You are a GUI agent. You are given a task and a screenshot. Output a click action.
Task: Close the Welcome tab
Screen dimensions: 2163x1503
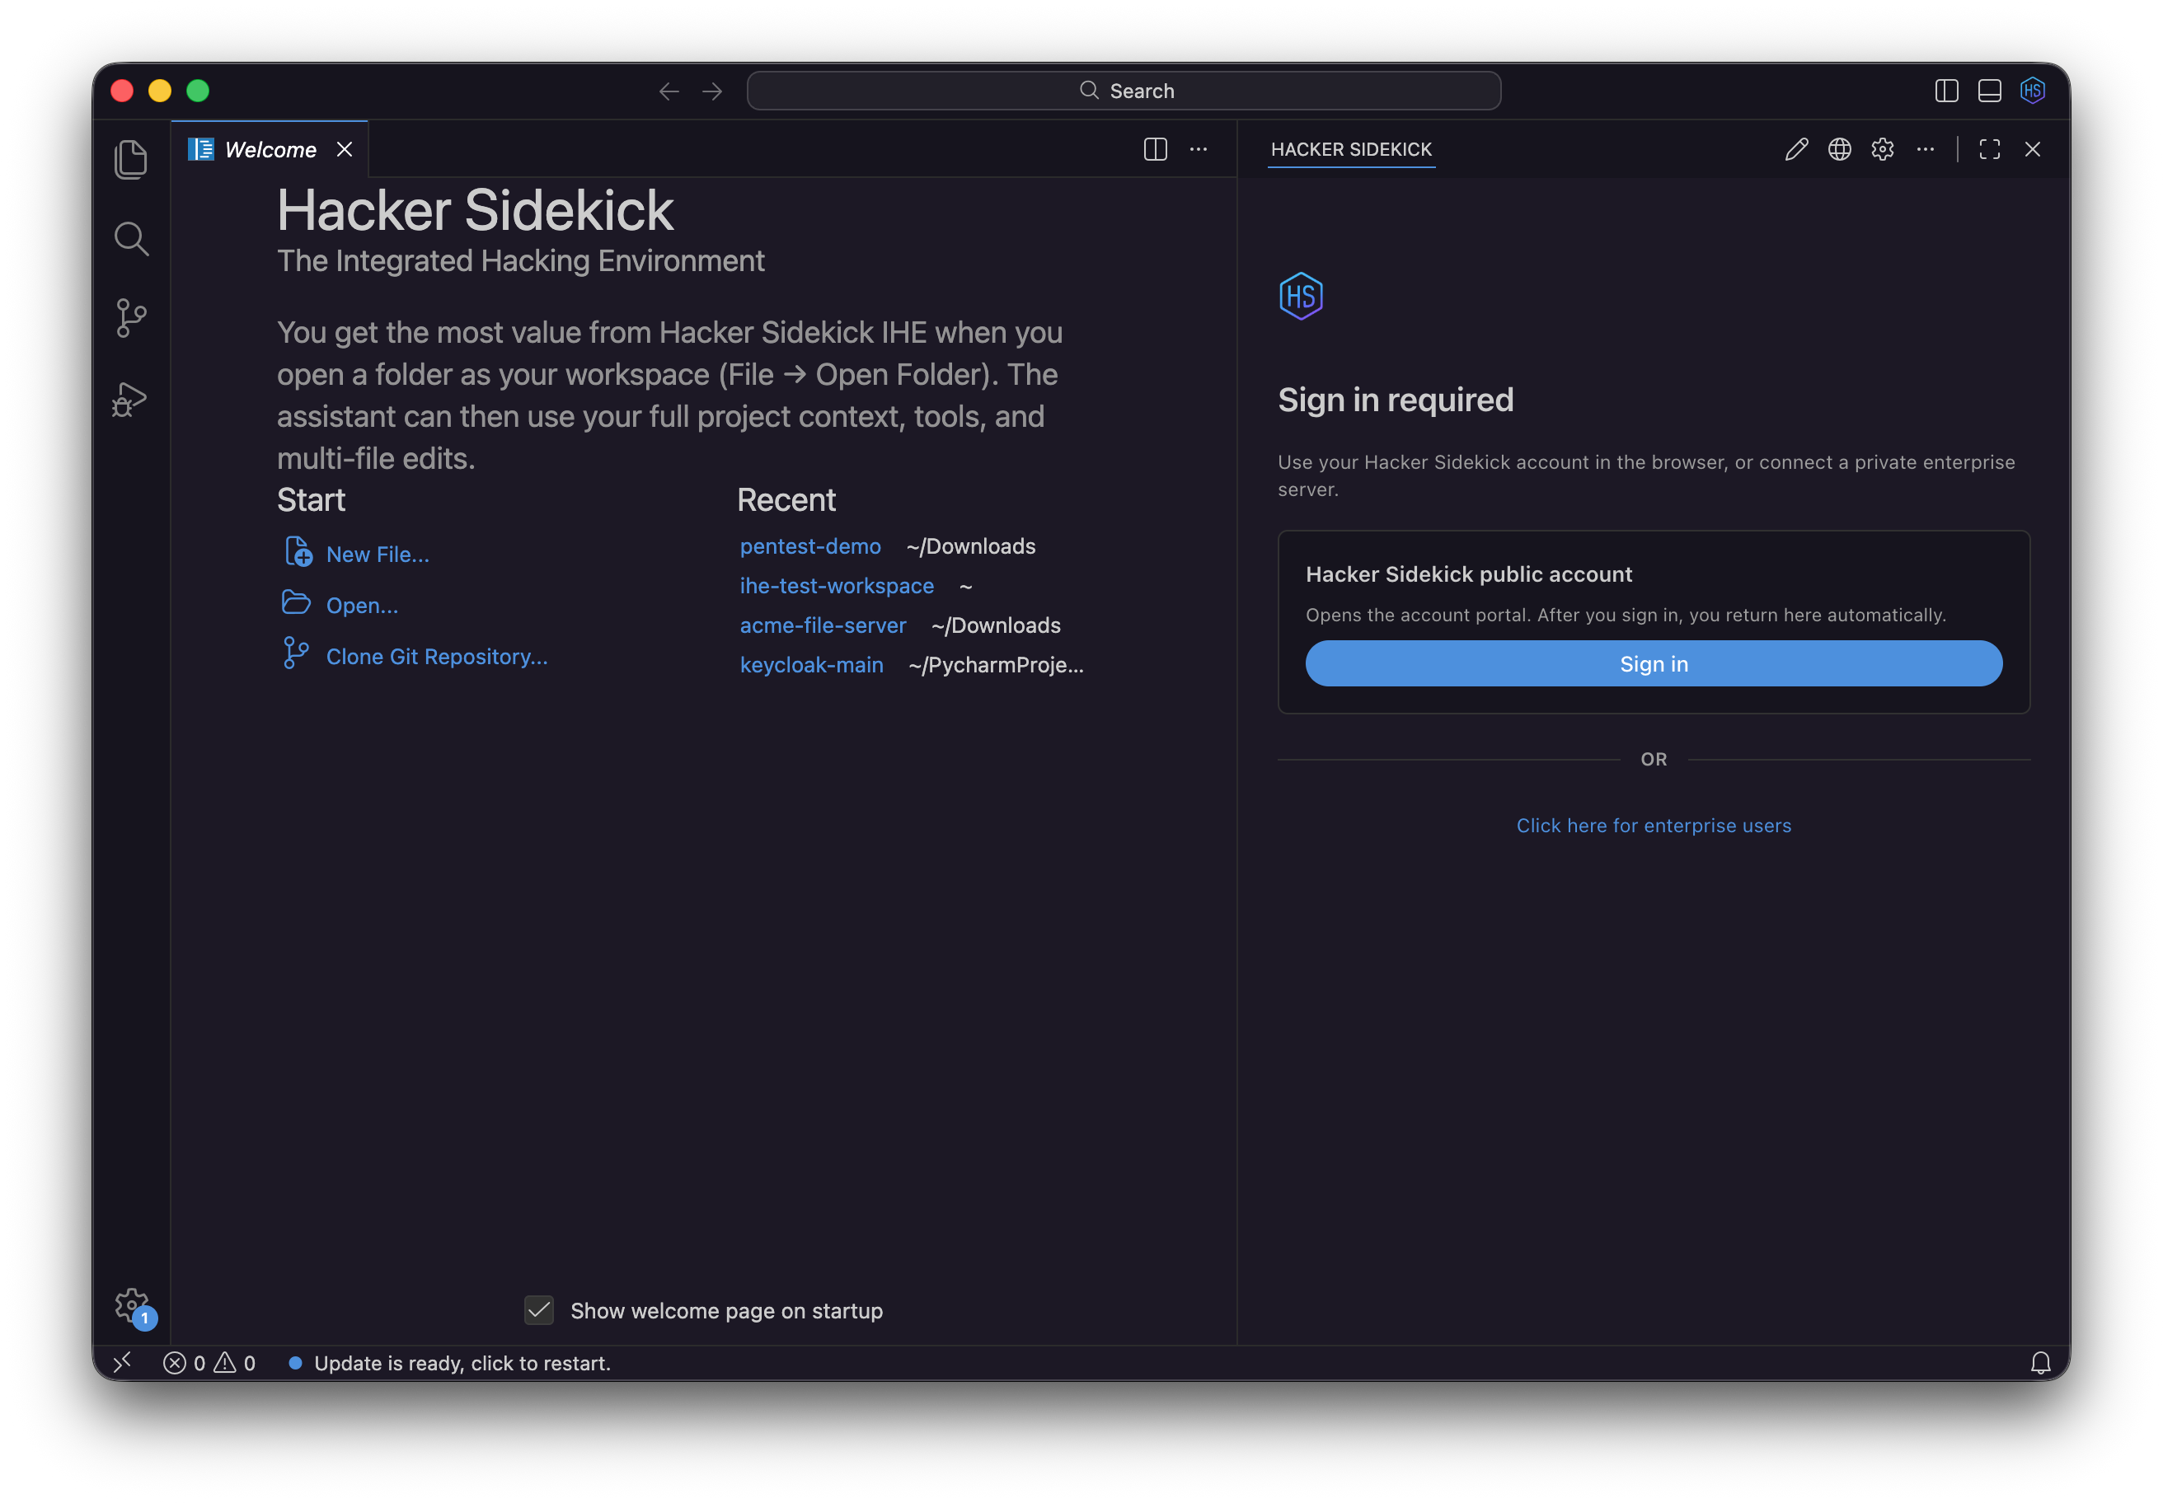tap(345, 150)
